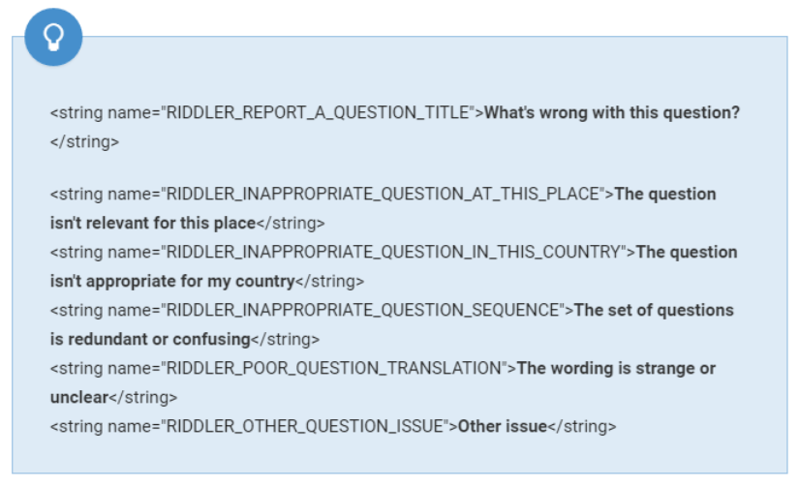Click the RIDDLER_INAPPROPRIATE_QUESTION_IN_THIS_COUNTRY string name
The image size is (799, 485).
tap(394, 252)
